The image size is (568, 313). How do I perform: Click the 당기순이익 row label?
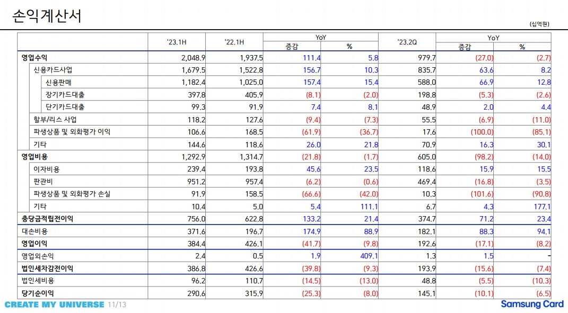click(38, 293)
